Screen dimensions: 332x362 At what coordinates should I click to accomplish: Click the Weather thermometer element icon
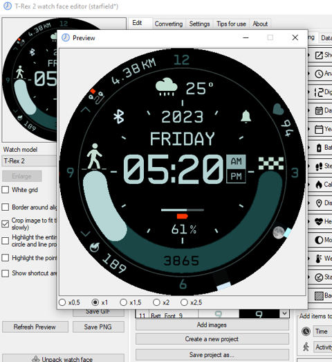point(319,259)
